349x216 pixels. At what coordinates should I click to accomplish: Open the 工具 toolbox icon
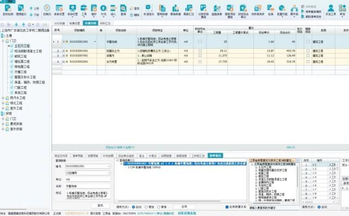click(84, 8)
